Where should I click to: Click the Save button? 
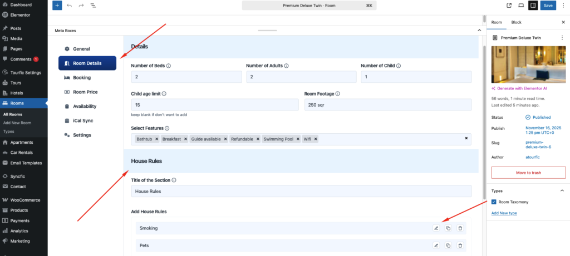[x=548, y=6]
